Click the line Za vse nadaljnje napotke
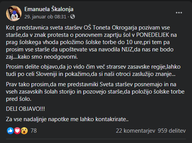This screenshot has height=143, width=192. coord(67,119)
